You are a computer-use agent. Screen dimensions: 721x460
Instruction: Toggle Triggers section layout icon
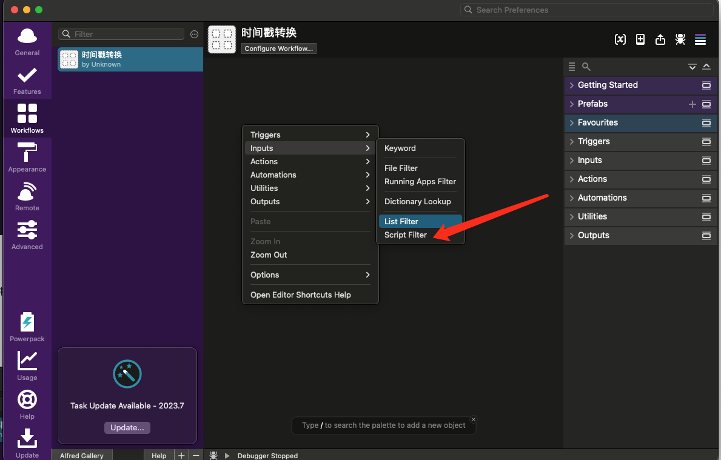pyautogui.click(x=706, y=142)
